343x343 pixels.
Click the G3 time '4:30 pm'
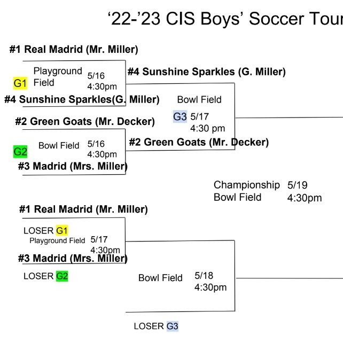[207, 128]
